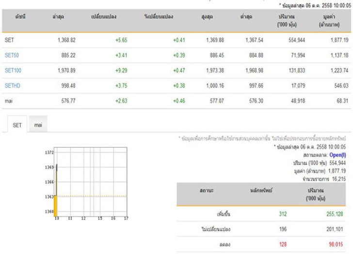Screen dimensions: 353x254
Task: Select the summary volume figure 554,944
Action: coord(337,163)
